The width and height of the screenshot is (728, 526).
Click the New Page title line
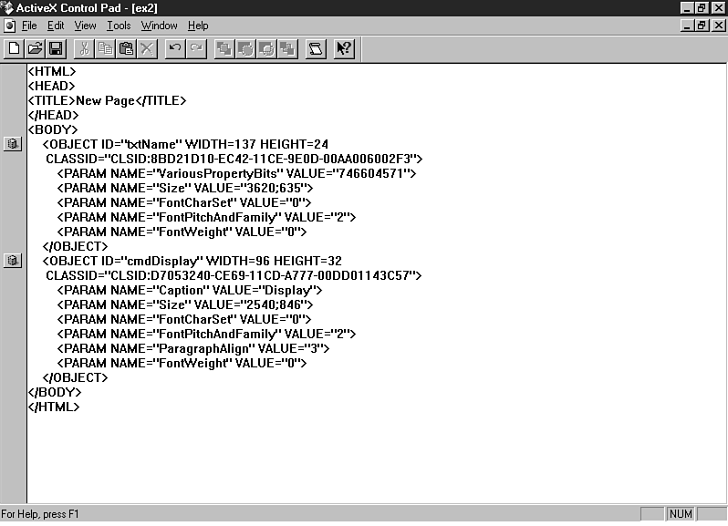[x=107, y=100]
